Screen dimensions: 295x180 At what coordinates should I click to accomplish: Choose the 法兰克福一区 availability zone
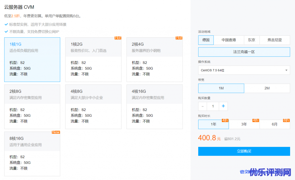(244, 52)
